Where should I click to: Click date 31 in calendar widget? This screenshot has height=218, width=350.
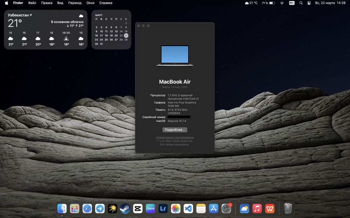click(101, 44)
